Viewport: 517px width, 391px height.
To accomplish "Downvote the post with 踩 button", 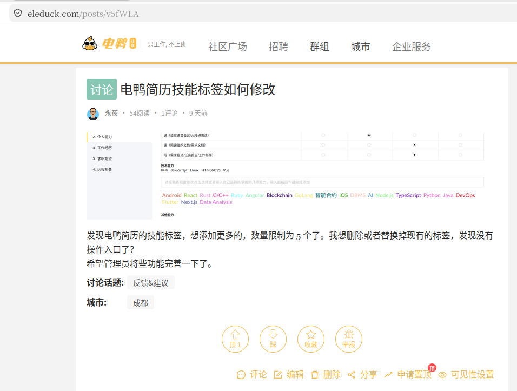I will click(273, 339).
